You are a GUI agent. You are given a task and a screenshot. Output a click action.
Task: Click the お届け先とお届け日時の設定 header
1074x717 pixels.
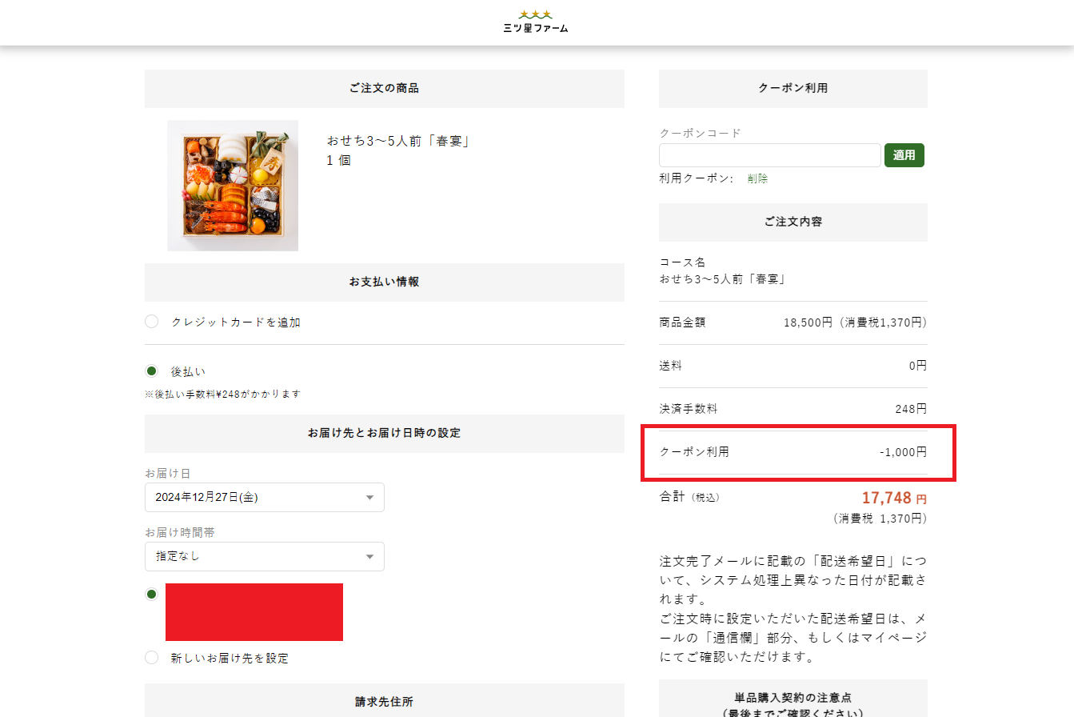coord(385,433)
